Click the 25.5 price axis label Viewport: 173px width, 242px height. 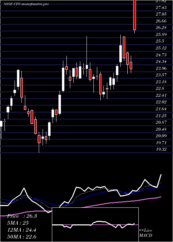[160, 41]
